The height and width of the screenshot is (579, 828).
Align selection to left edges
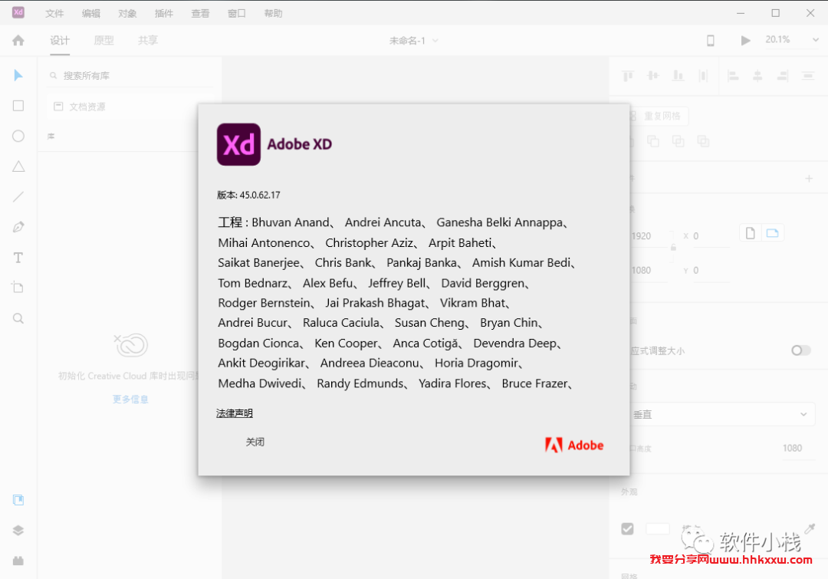tap(733, 76)
